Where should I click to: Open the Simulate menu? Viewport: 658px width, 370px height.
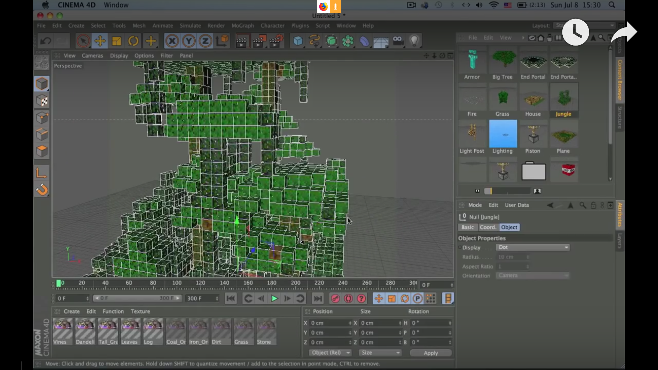pyautogui.click(x=190, y=26)
